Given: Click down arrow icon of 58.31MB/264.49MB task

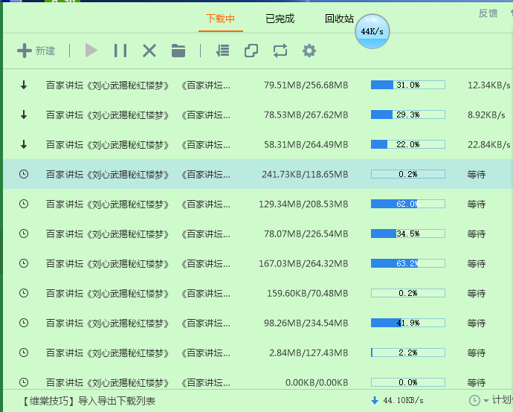Looking at the screenshot, I should pos(24,144).
